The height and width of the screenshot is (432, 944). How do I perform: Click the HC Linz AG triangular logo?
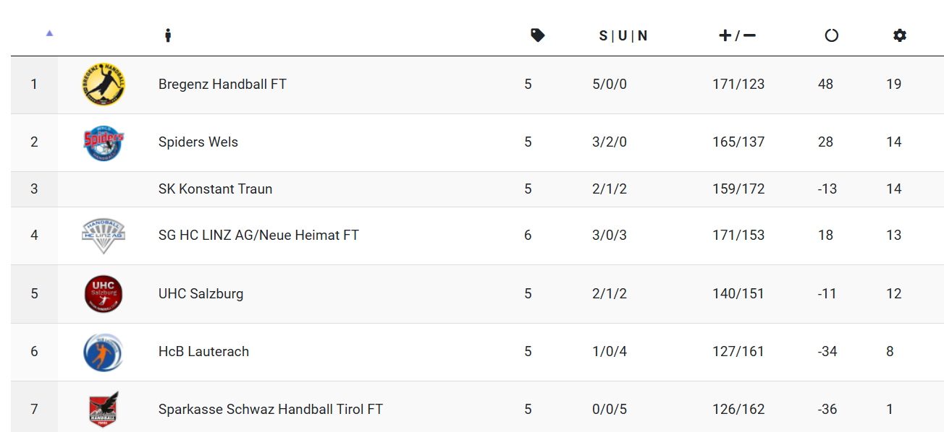pos(104,236)
